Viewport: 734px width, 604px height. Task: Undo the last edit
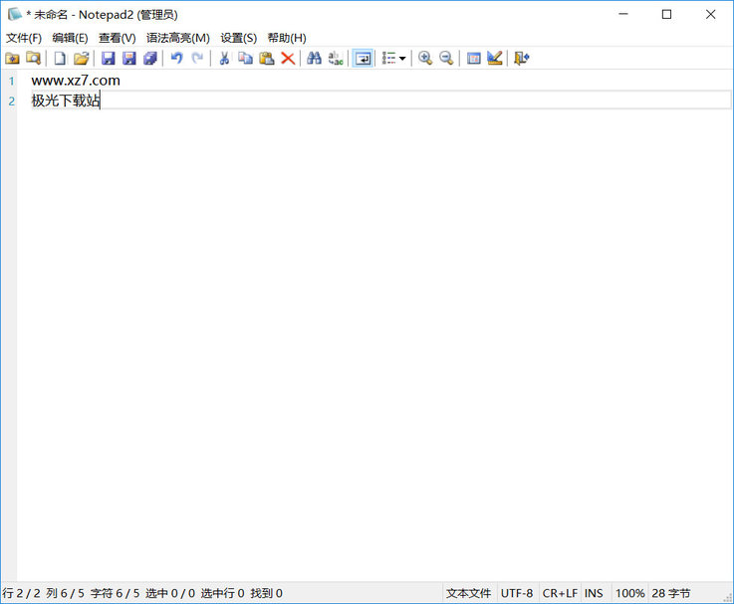coord(176,59)
